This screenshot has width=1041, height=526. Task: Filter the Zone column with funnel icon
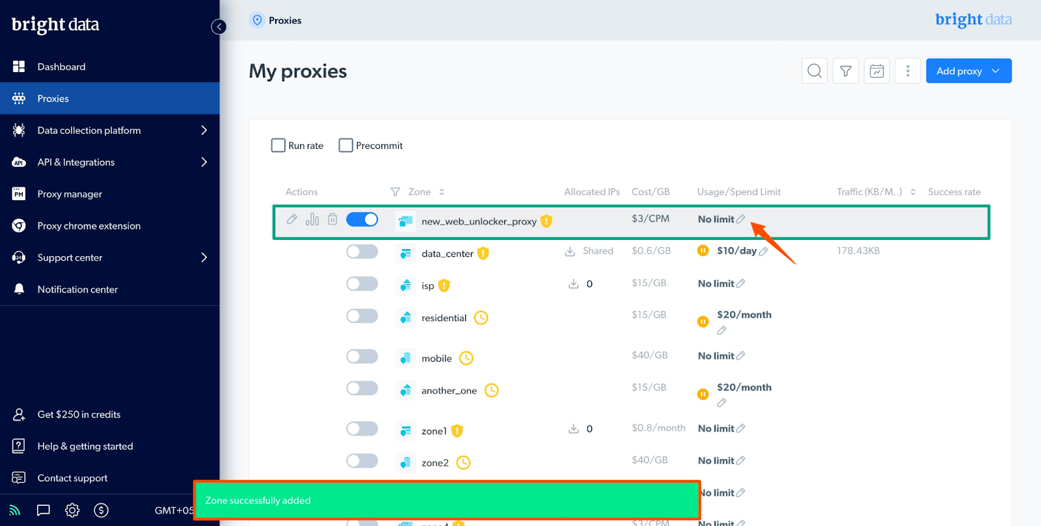[x=395, y=192]
